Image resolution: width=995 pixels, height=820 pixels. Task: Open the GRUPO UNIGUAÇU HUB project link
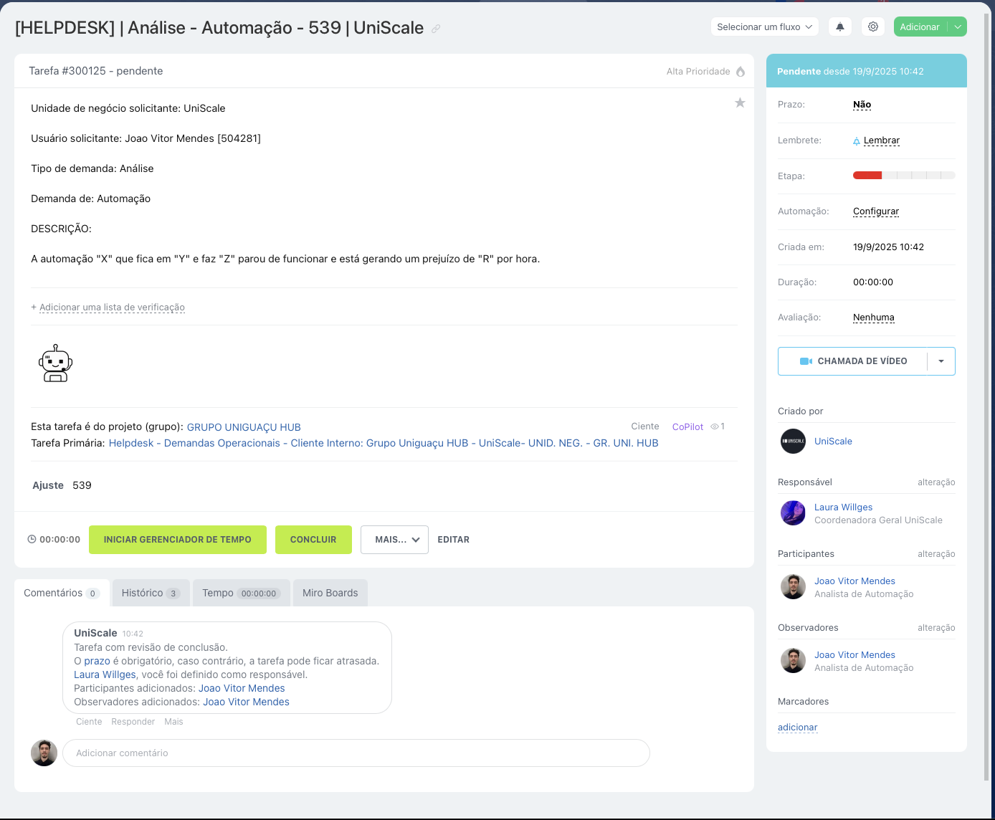(x=244, y=427)
